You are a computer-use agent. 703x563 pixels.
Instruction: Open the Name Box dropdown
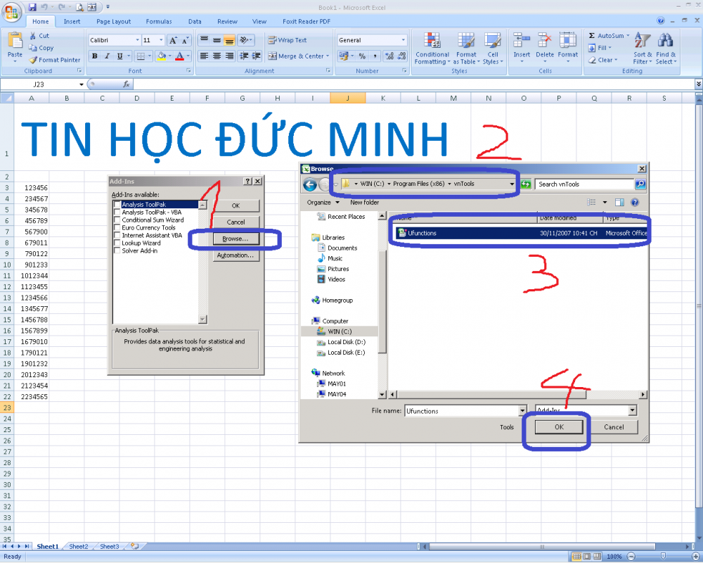(x=81, y=84)
